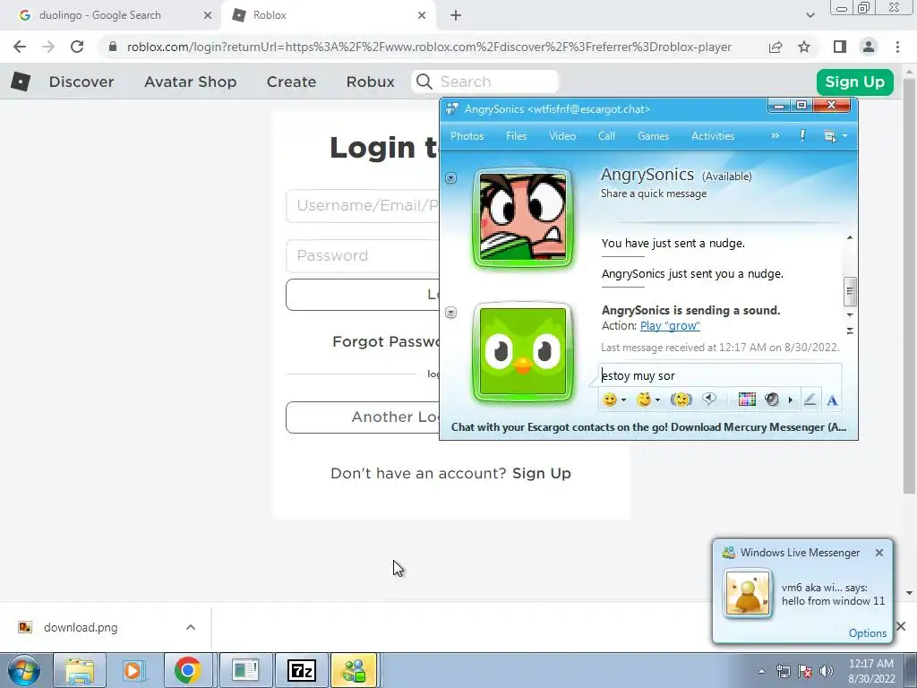Click the Password field on Roblox
The width and height of the screenshot is (917, 688).
pos(363,255)
